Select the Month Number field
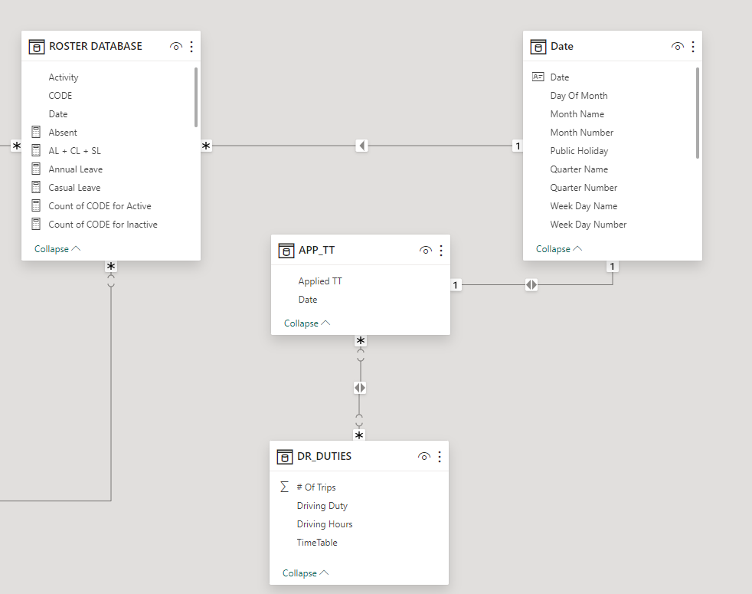The width and height of the screenshot is (752, 594). 582,132
